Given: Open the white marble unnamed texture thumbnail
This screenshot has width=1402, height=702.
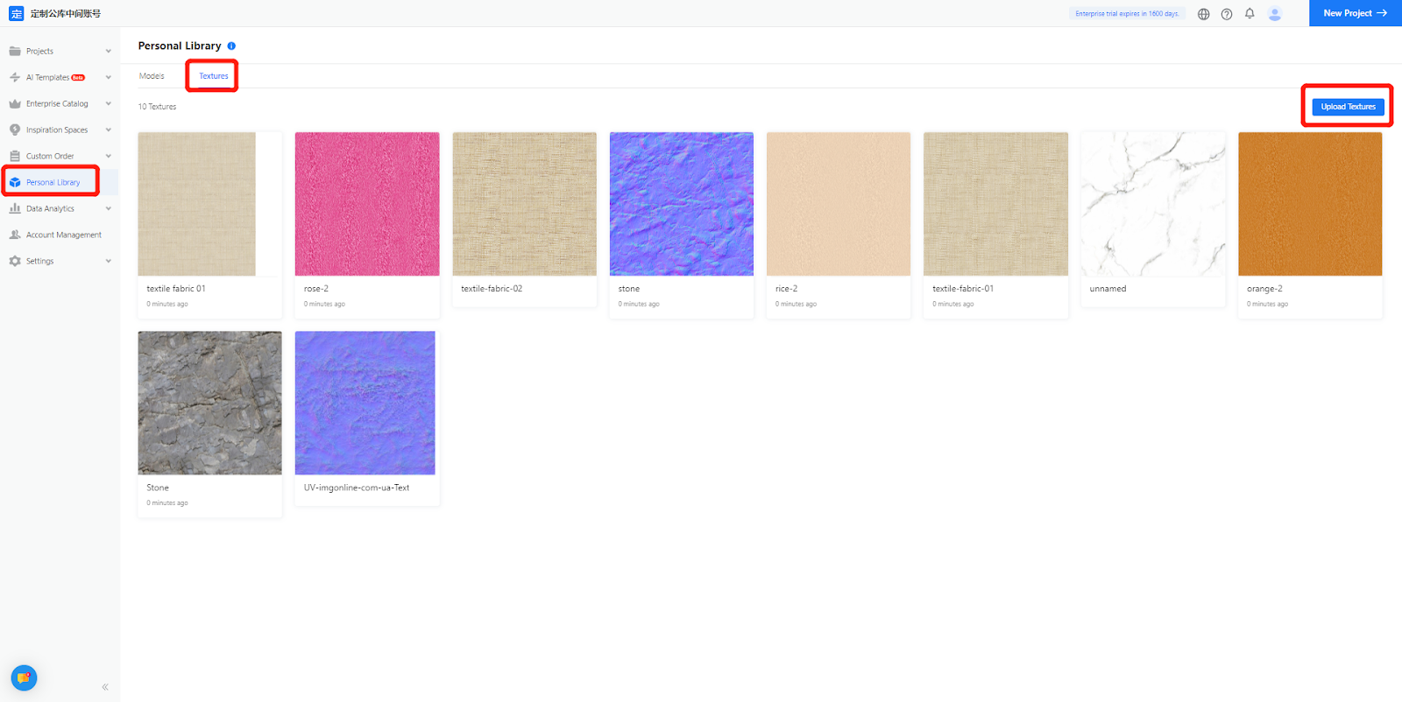Looking at the screenshot, I should click(1153, 204).
